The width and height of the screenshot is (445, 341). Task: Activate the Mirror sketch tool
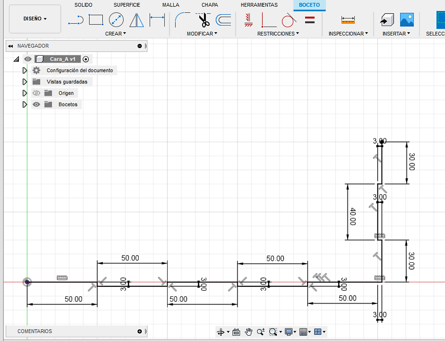tap(136, 20)
